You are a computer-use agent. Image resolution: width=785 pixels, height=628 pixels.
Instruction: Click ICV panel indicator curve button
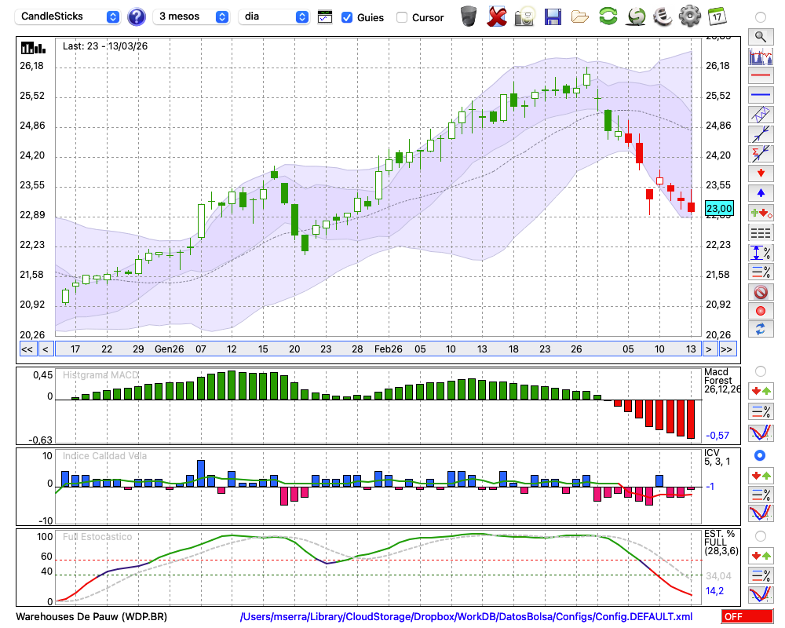761,513
